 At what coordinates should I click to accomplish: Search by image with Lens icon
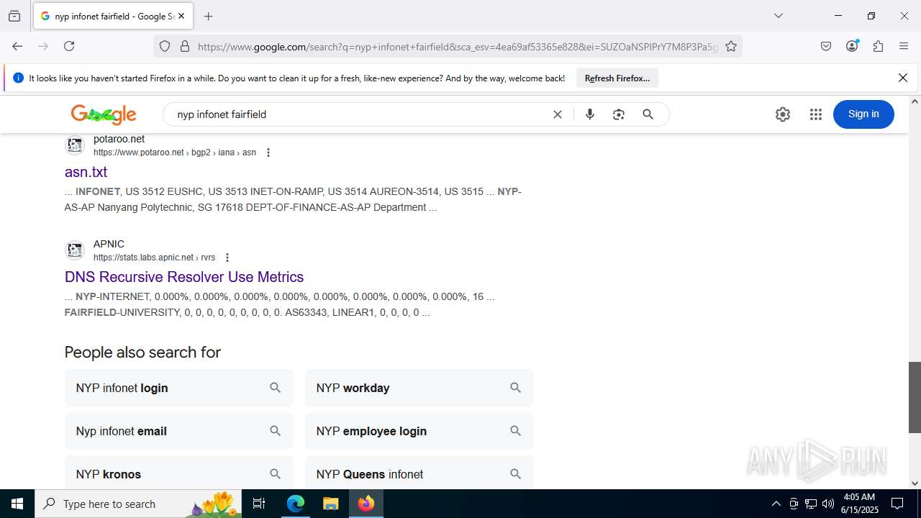click(619, 114)
